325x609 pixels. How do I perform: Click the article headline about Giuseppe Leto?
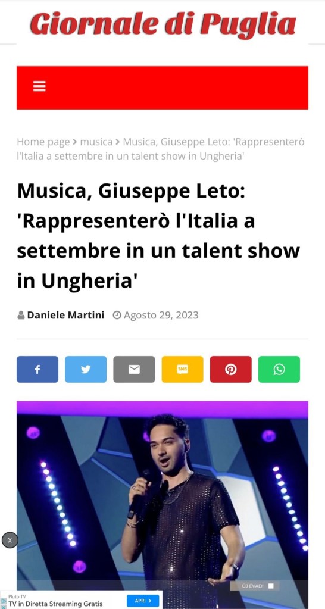[158, 236]
